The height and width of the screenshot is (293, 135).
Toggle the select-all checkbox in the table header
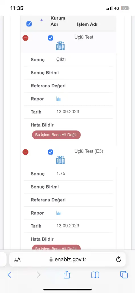pos(29,24)
